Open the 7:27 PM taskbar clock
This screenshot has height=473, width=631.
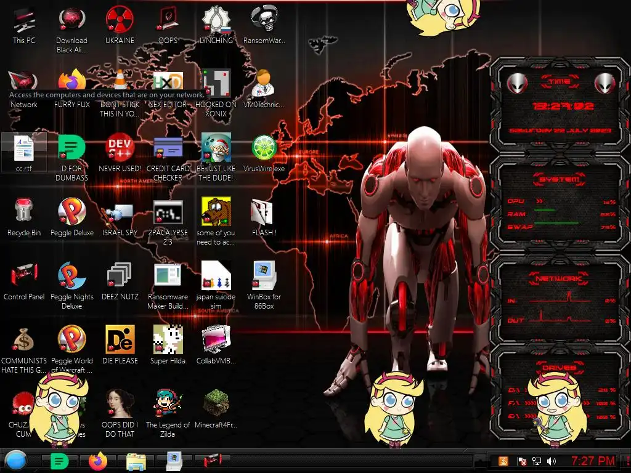[593, 461]
